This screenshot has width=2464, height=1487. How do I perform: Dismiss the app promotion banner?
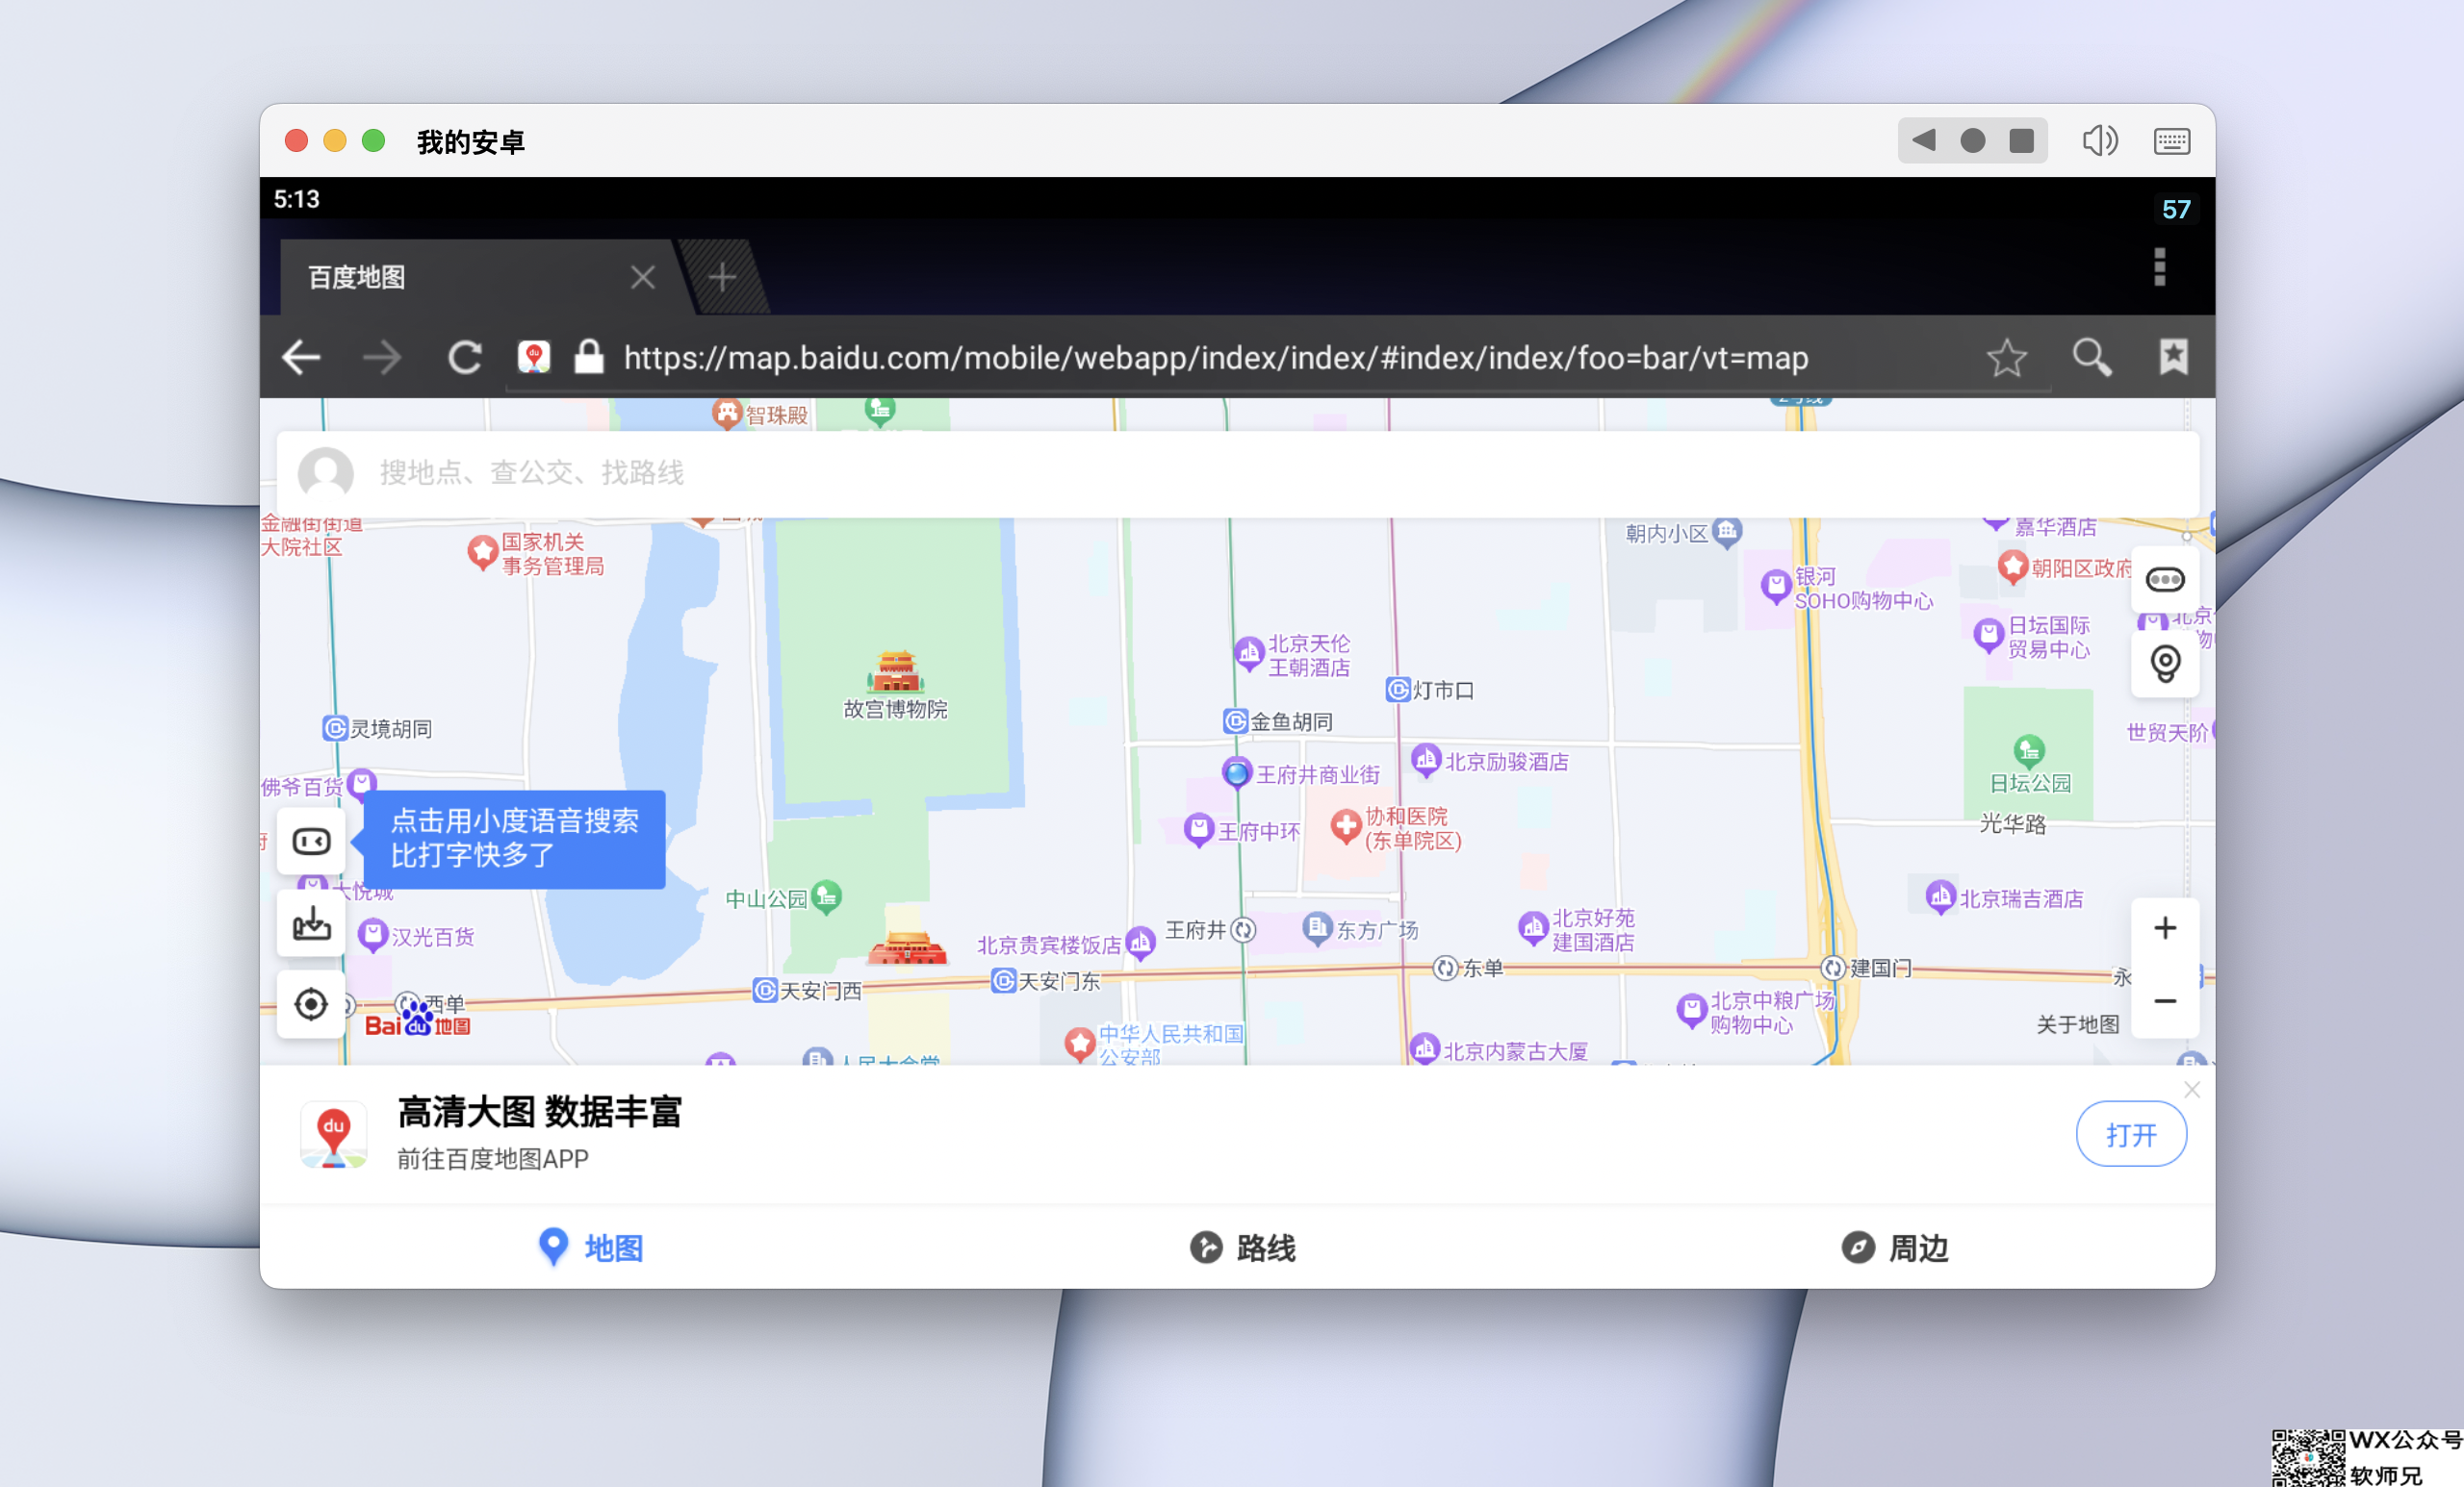[x=2192, y=1089]
